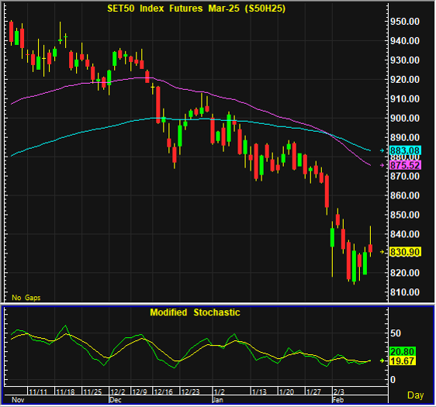436x407 pixels.
Task: Click the 810.00 price axis label
Action: click(x=405, y=292)
